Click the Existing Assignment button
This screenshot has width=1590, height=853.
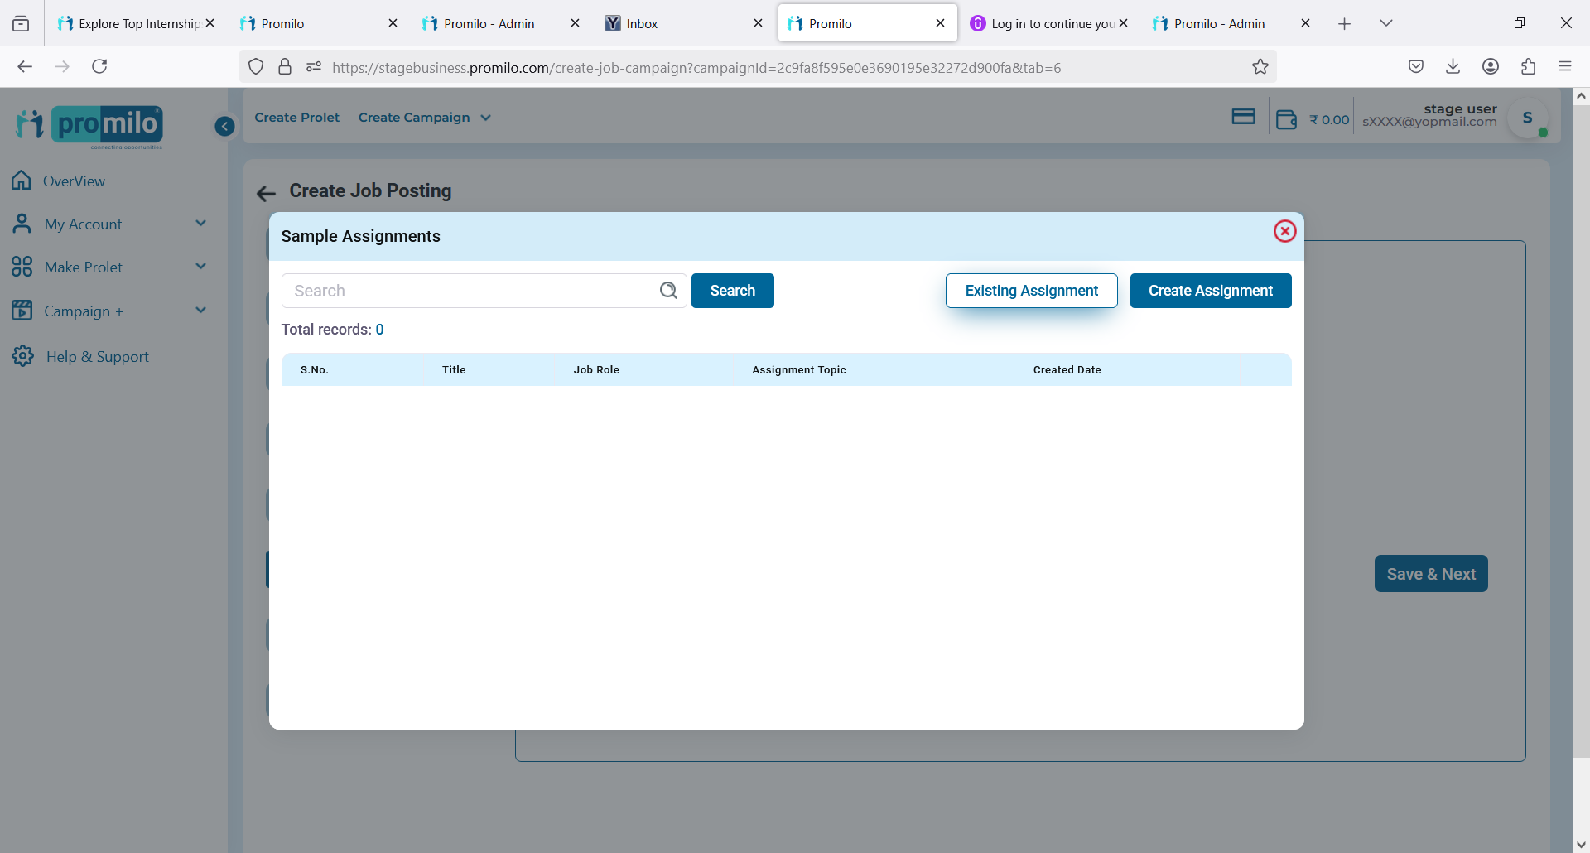pos(1031,291)
